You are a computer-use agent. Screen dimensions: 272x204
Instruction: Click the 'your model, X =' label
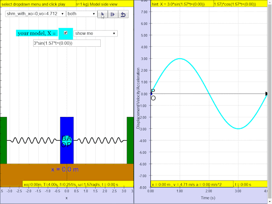click(37, 33)
